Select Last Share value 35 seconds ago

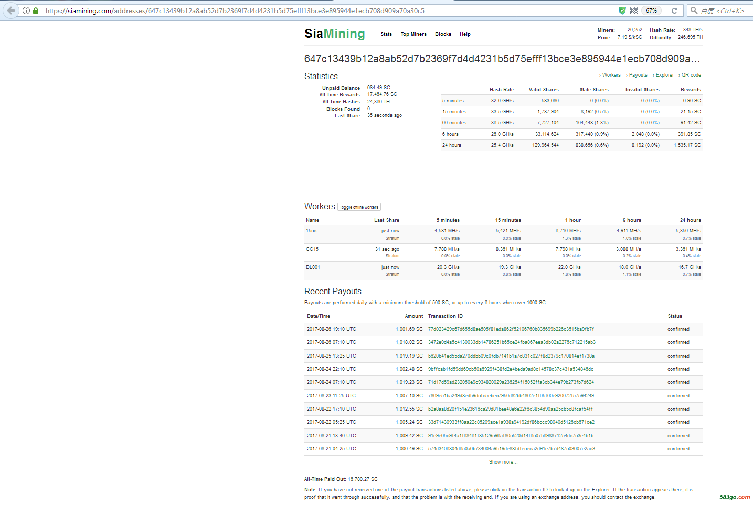click(x=385, y=115)
